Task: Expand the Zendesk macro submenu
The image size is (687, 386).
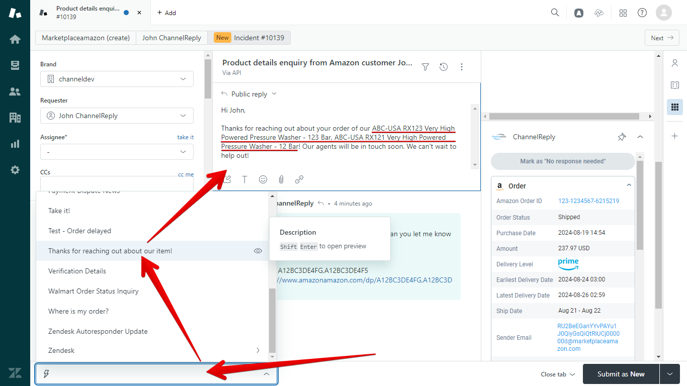Action: [x=258, y=350]
